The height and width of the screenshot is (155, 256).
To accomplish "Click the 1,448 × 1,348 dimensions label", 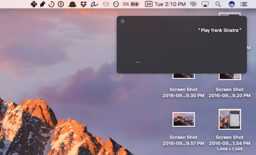I will 230,149.
